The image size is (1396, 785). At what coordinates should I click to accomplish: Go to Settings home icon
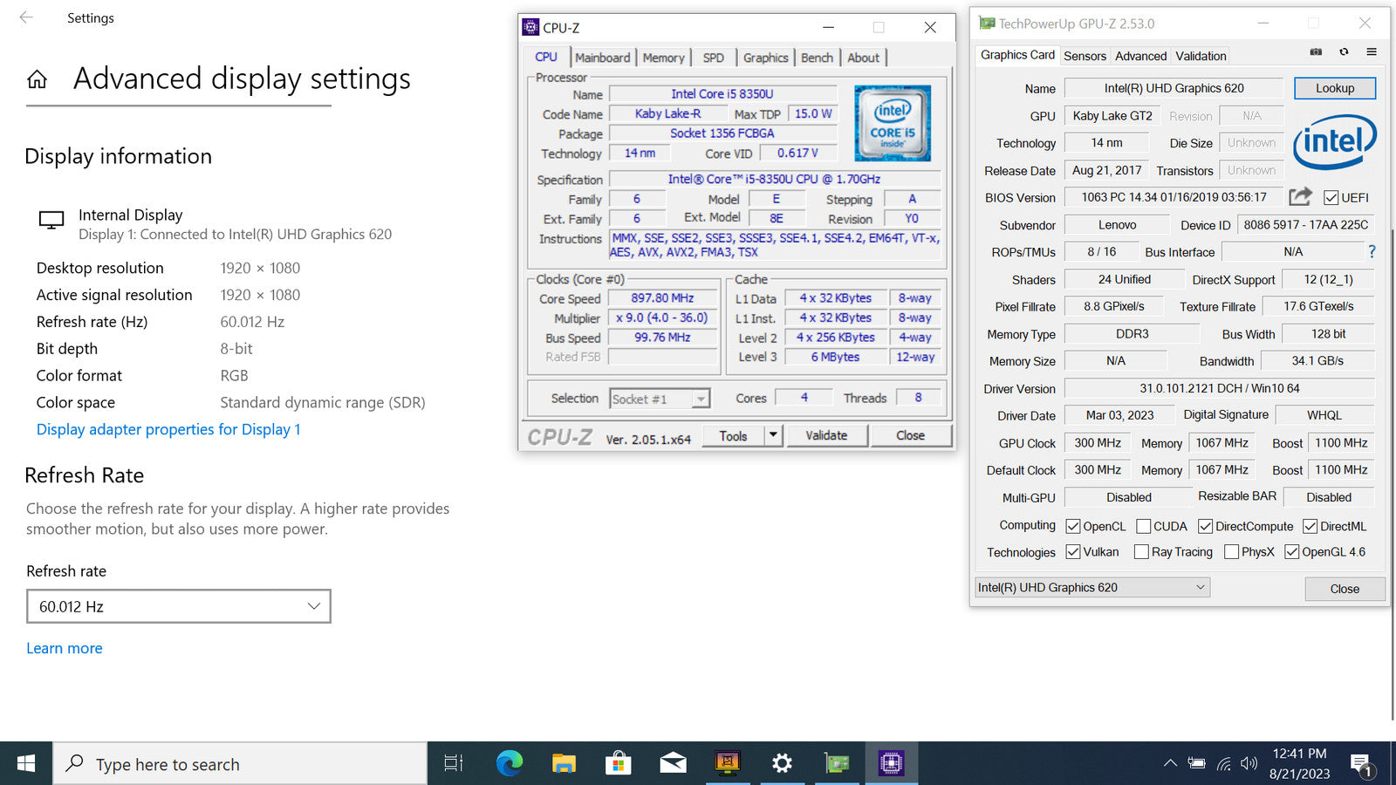pos(37,80)
